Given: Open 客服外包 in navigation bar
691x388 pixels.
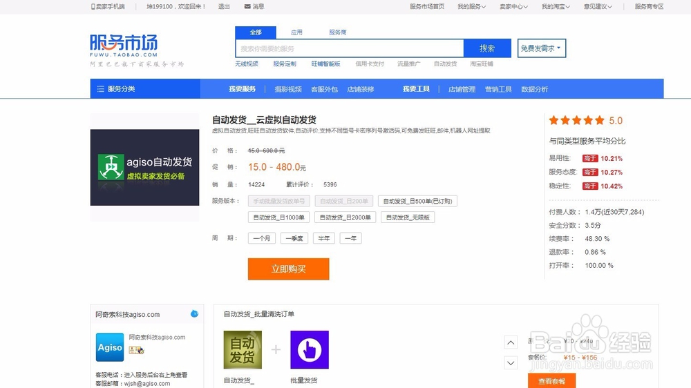Looking at the screenshot, I should tap(324, 89).
